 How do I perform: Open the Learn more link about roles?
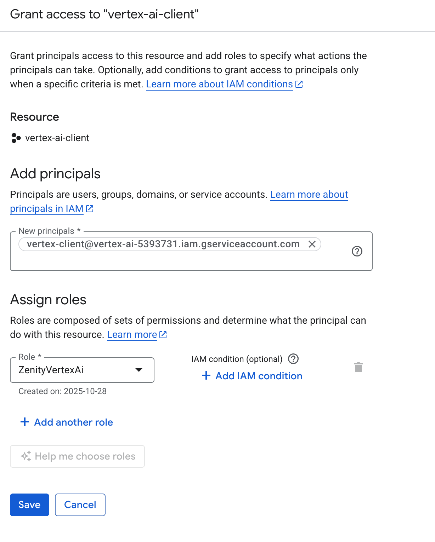point(132,335)
